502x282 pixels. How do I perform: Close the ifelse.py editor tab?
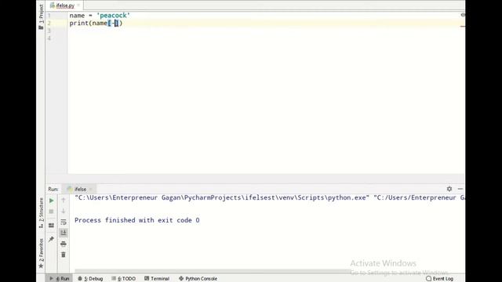point(78,5)
